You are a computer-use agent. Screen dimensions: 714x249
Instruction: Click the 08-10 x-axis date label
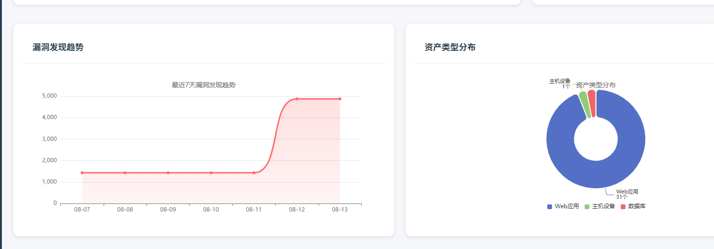(x=211, y=210)
